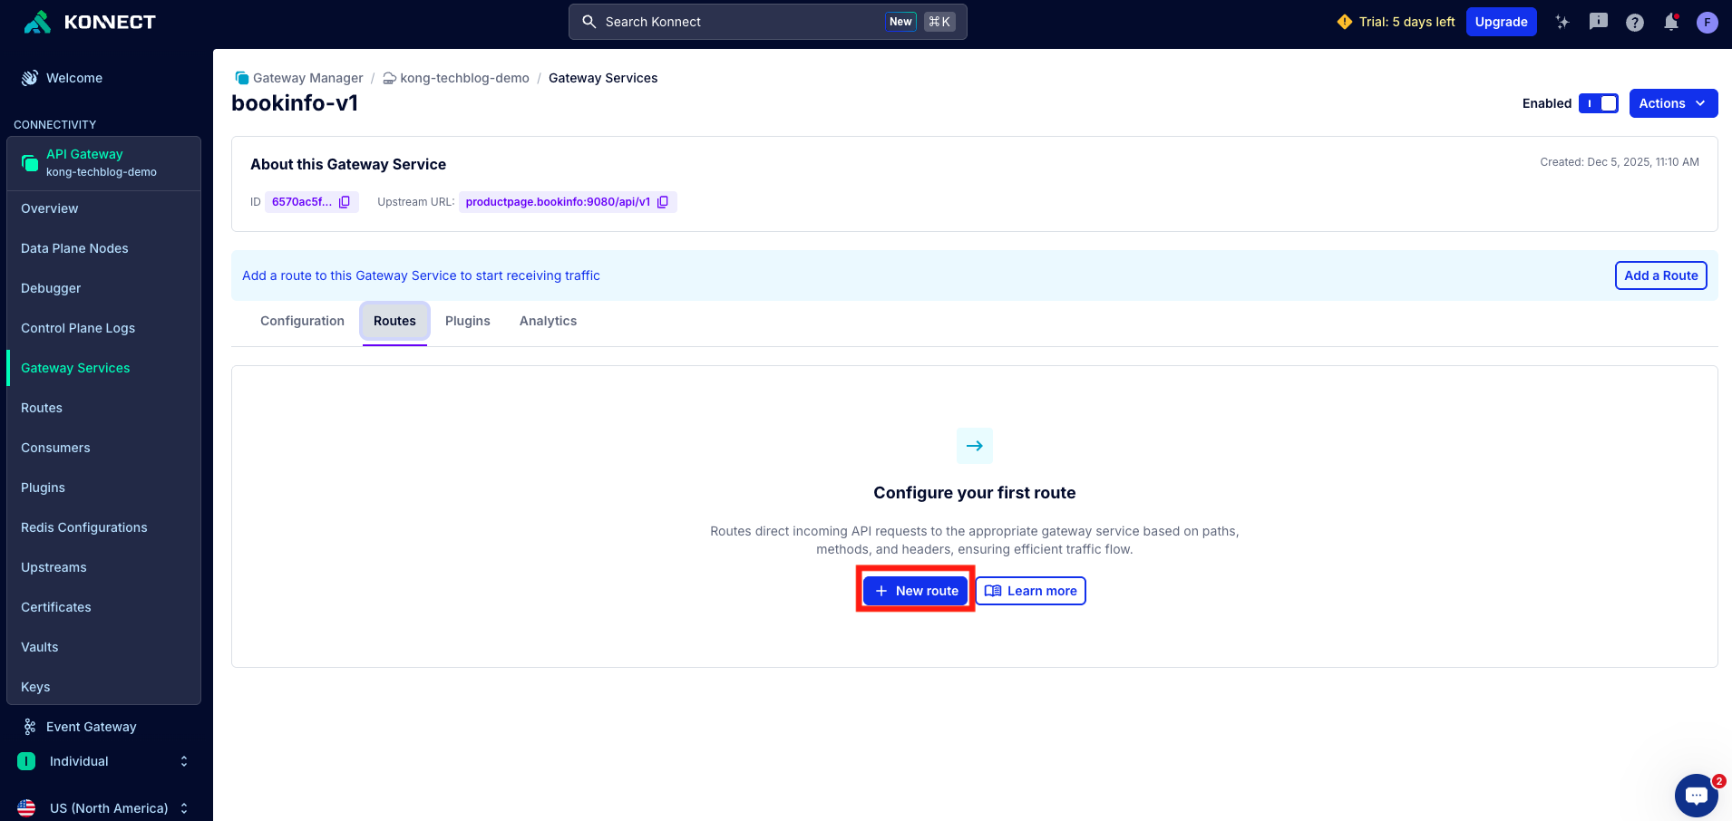Expand the Individual organization switcher
Viewport: 1732px width, 821px height.
(x=106, y=761)
